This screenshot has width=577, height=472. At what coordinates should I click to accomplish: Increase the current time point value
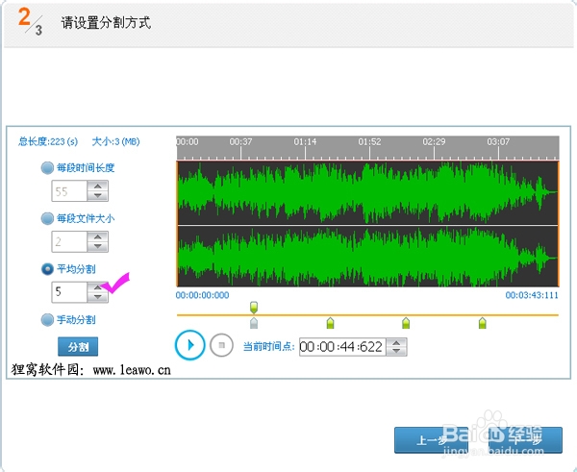coord(396,342)
